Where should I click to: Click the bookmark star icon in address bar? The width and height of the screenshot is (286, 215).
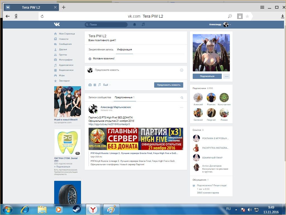coord(247,16)
